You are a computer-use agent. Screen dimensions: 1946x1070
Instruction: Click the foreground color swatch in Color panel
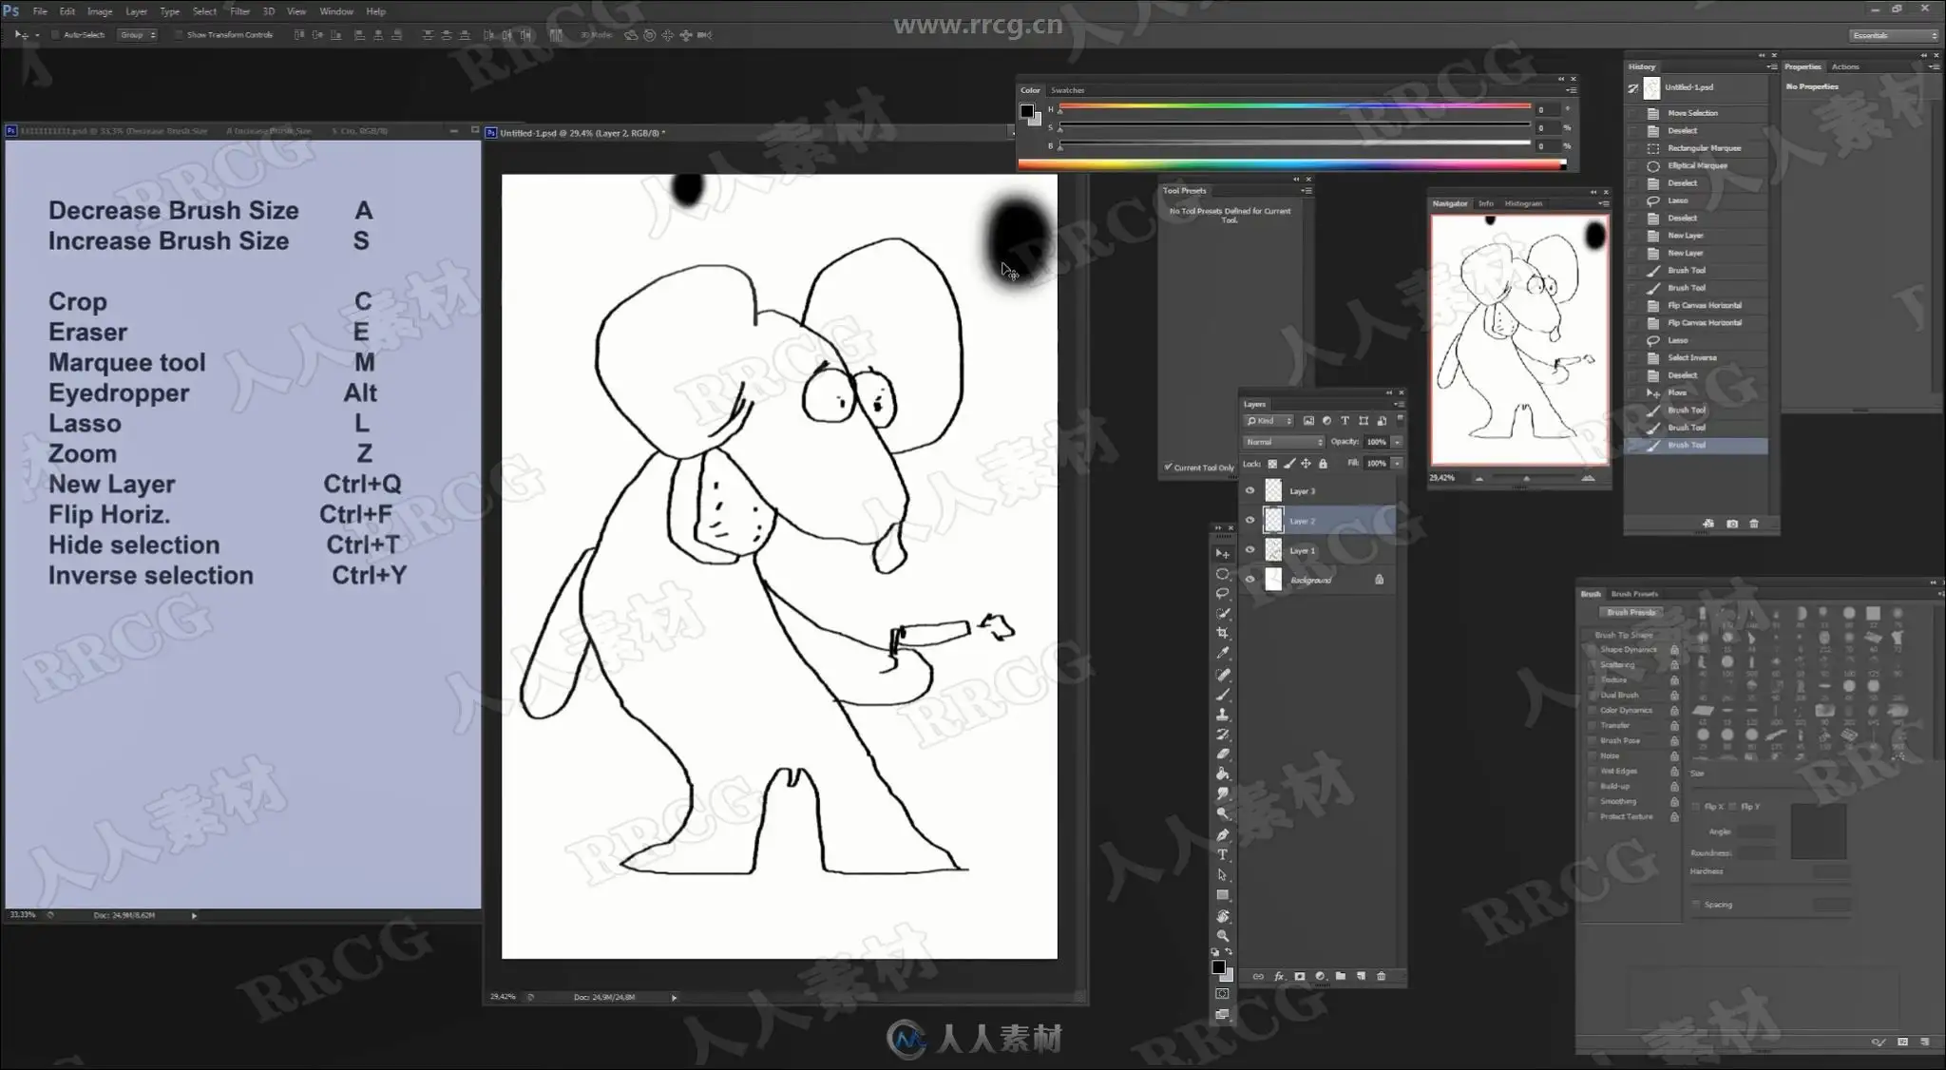pos(1026,111)
